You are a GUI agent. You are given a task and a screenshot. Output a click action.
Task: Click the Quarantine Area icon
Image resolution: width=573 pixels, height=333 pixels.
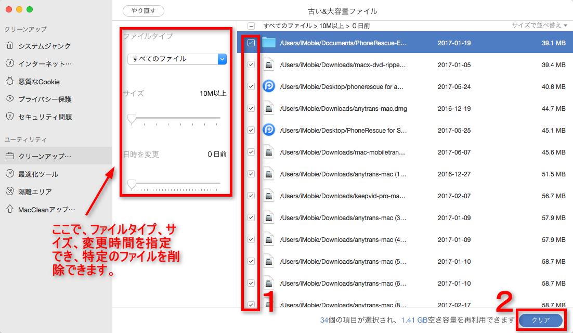coord(10,191)
